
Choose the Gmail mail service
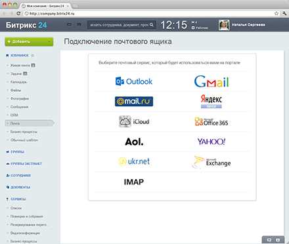211,81
